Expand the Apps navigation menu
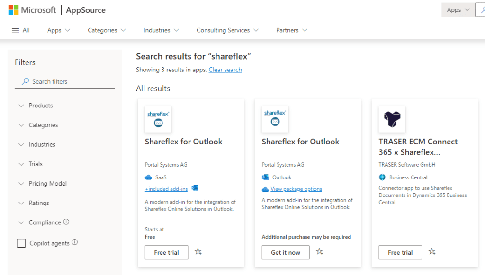This screenshot has height=275, width=485. (59, 30)
